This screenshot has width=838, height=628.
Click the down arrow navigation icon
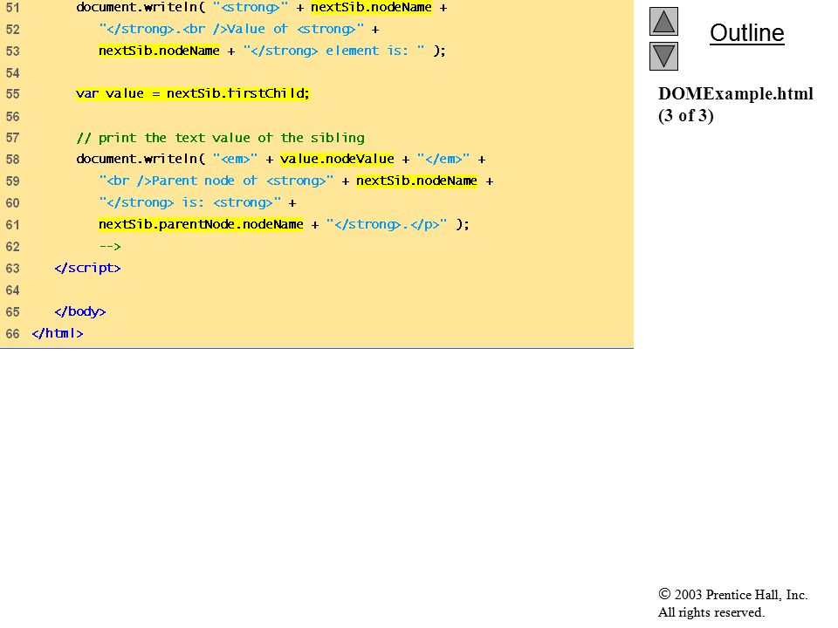click(663, 56)
